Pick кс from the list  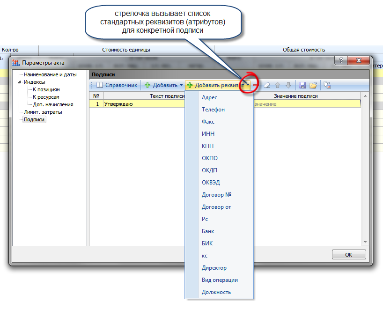click(x=205, y=256)
